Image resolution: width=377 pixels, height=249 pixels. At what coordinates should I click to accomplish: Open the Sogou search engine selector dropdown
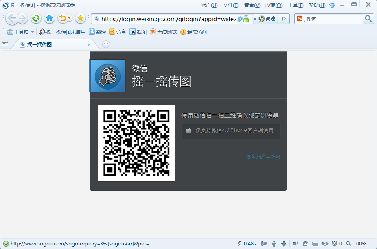[x=300, y=19]
